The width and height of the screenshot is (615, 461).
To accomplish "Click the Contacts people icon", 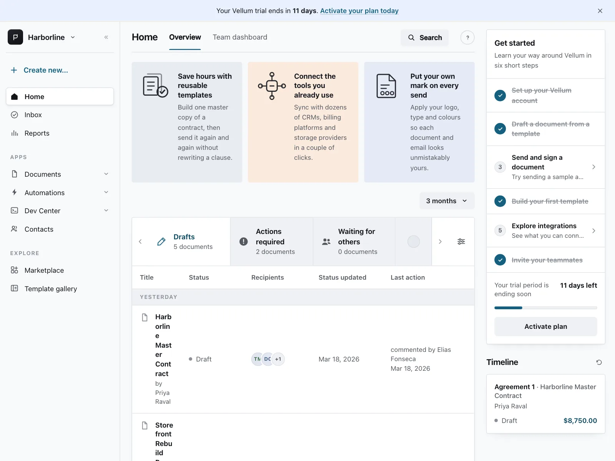I will pyautogui.click(x=15, y=229).
